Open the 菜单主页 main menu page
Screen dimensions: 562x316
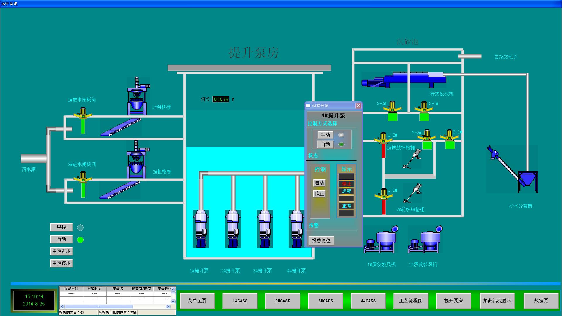[197, 301]
